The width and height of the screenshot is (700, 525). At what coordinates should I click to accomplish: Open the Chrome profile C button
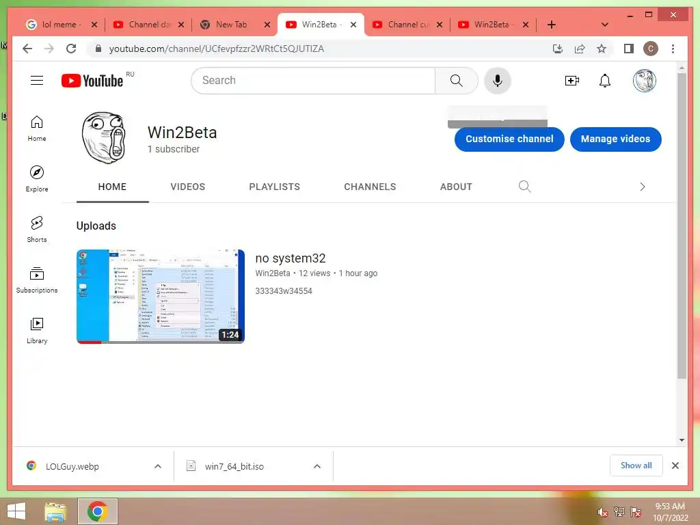pyautogui.click(x=651, y=49)
